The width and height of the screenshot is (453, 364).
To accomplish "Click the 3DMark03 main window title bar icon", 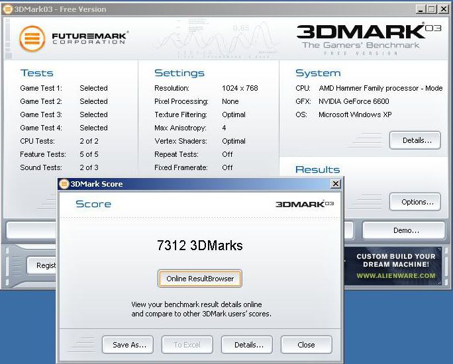I will (x=9, y=9).
